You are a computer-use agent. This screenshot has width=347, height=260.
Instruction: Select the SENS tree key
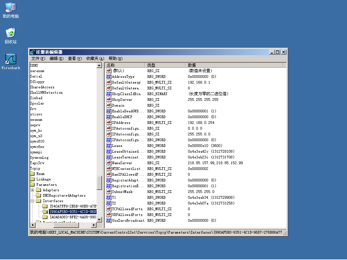pos(34,65)
